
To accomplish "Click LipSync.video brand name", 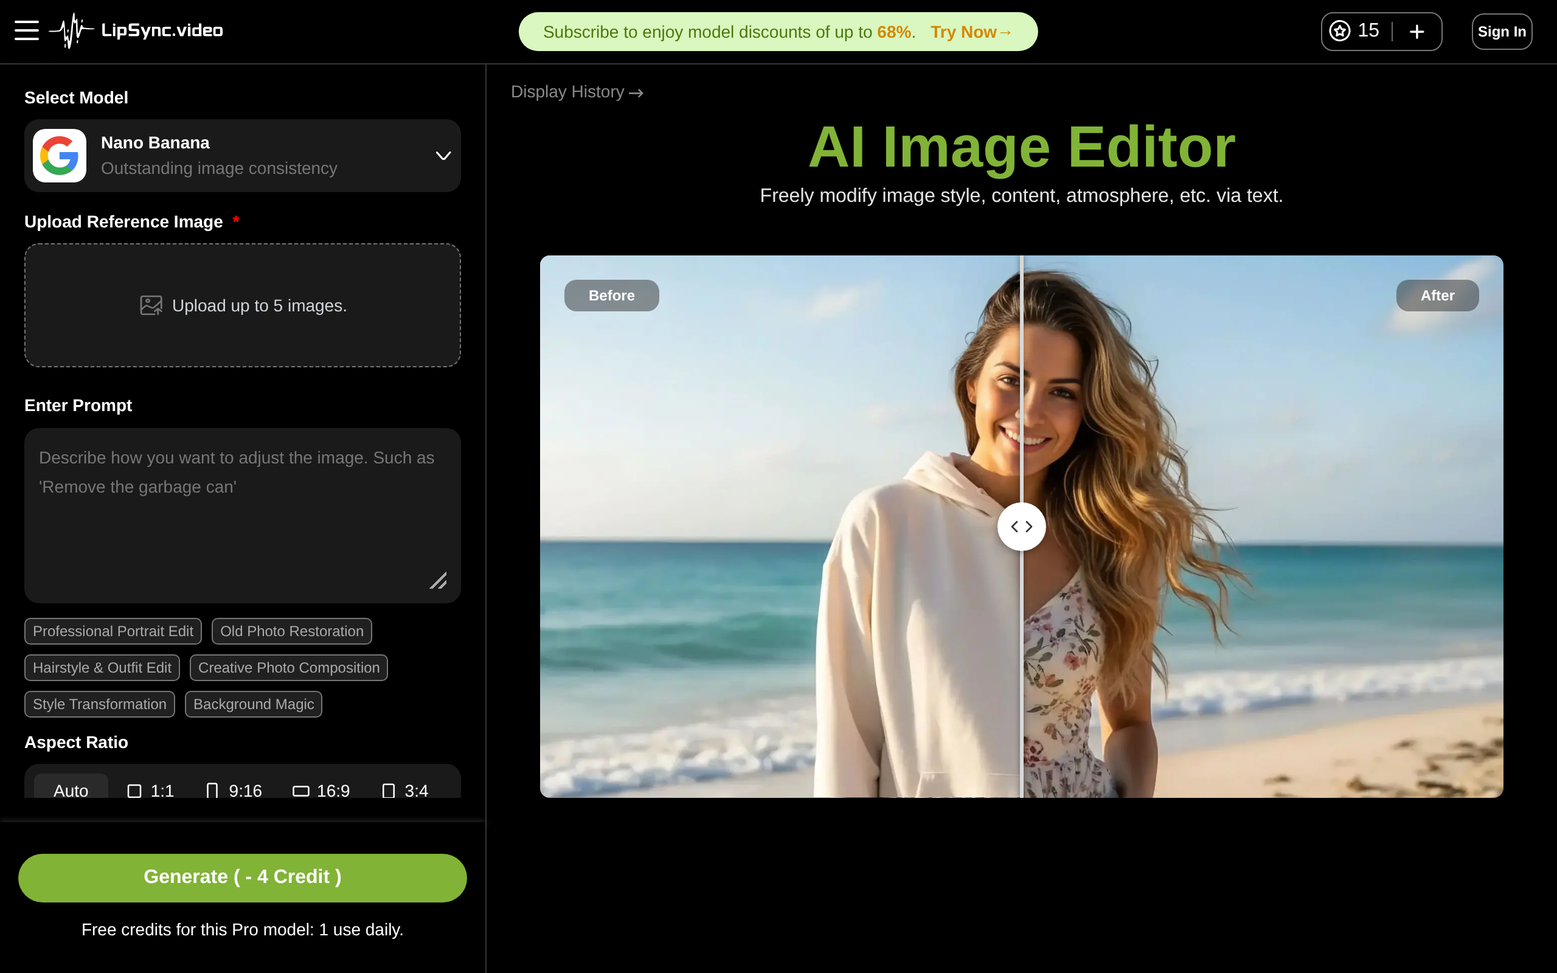I will (162, 30).
